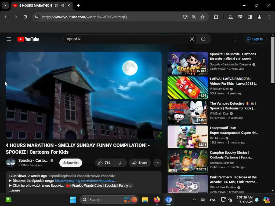The height and width of the screenshot is (206, 275).
Task: Click the Windows taskbar Search box
Action: 109,200
